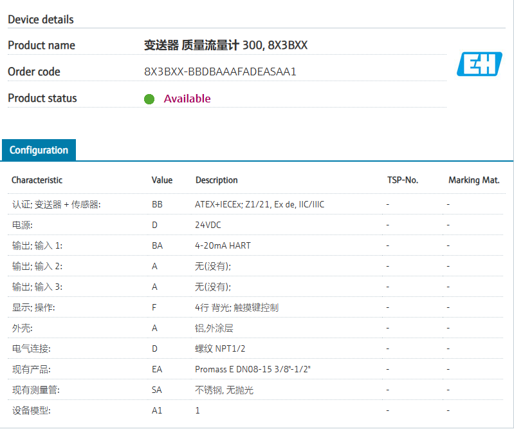Click the TSP-No. column header
514x429 pixels.
[403, 180]
